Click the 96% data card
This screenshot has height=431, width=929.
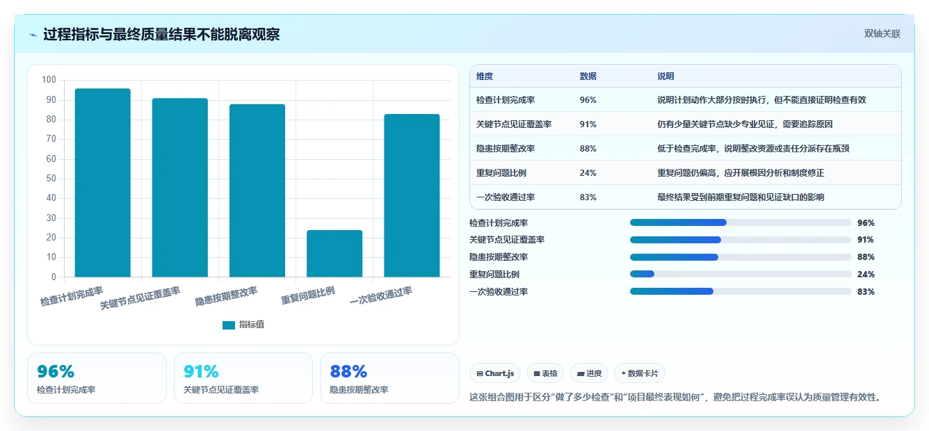pyautogui.click(x=97, y=378)
